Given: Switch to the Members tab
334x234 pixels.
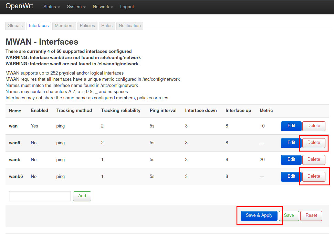Looking at the screenshot, I should pyautogui.click(x=64, y=26).
